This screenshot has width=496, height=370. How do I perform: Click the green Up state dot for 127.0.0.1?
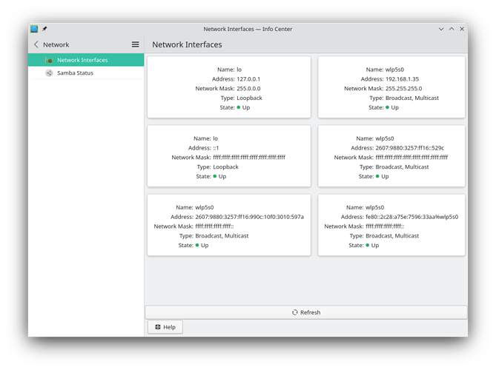click(239, 107)
